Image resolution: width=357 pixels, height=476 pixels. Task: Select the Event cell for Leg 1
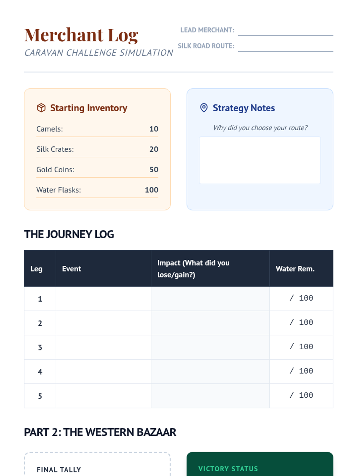[x=103, y=299]
